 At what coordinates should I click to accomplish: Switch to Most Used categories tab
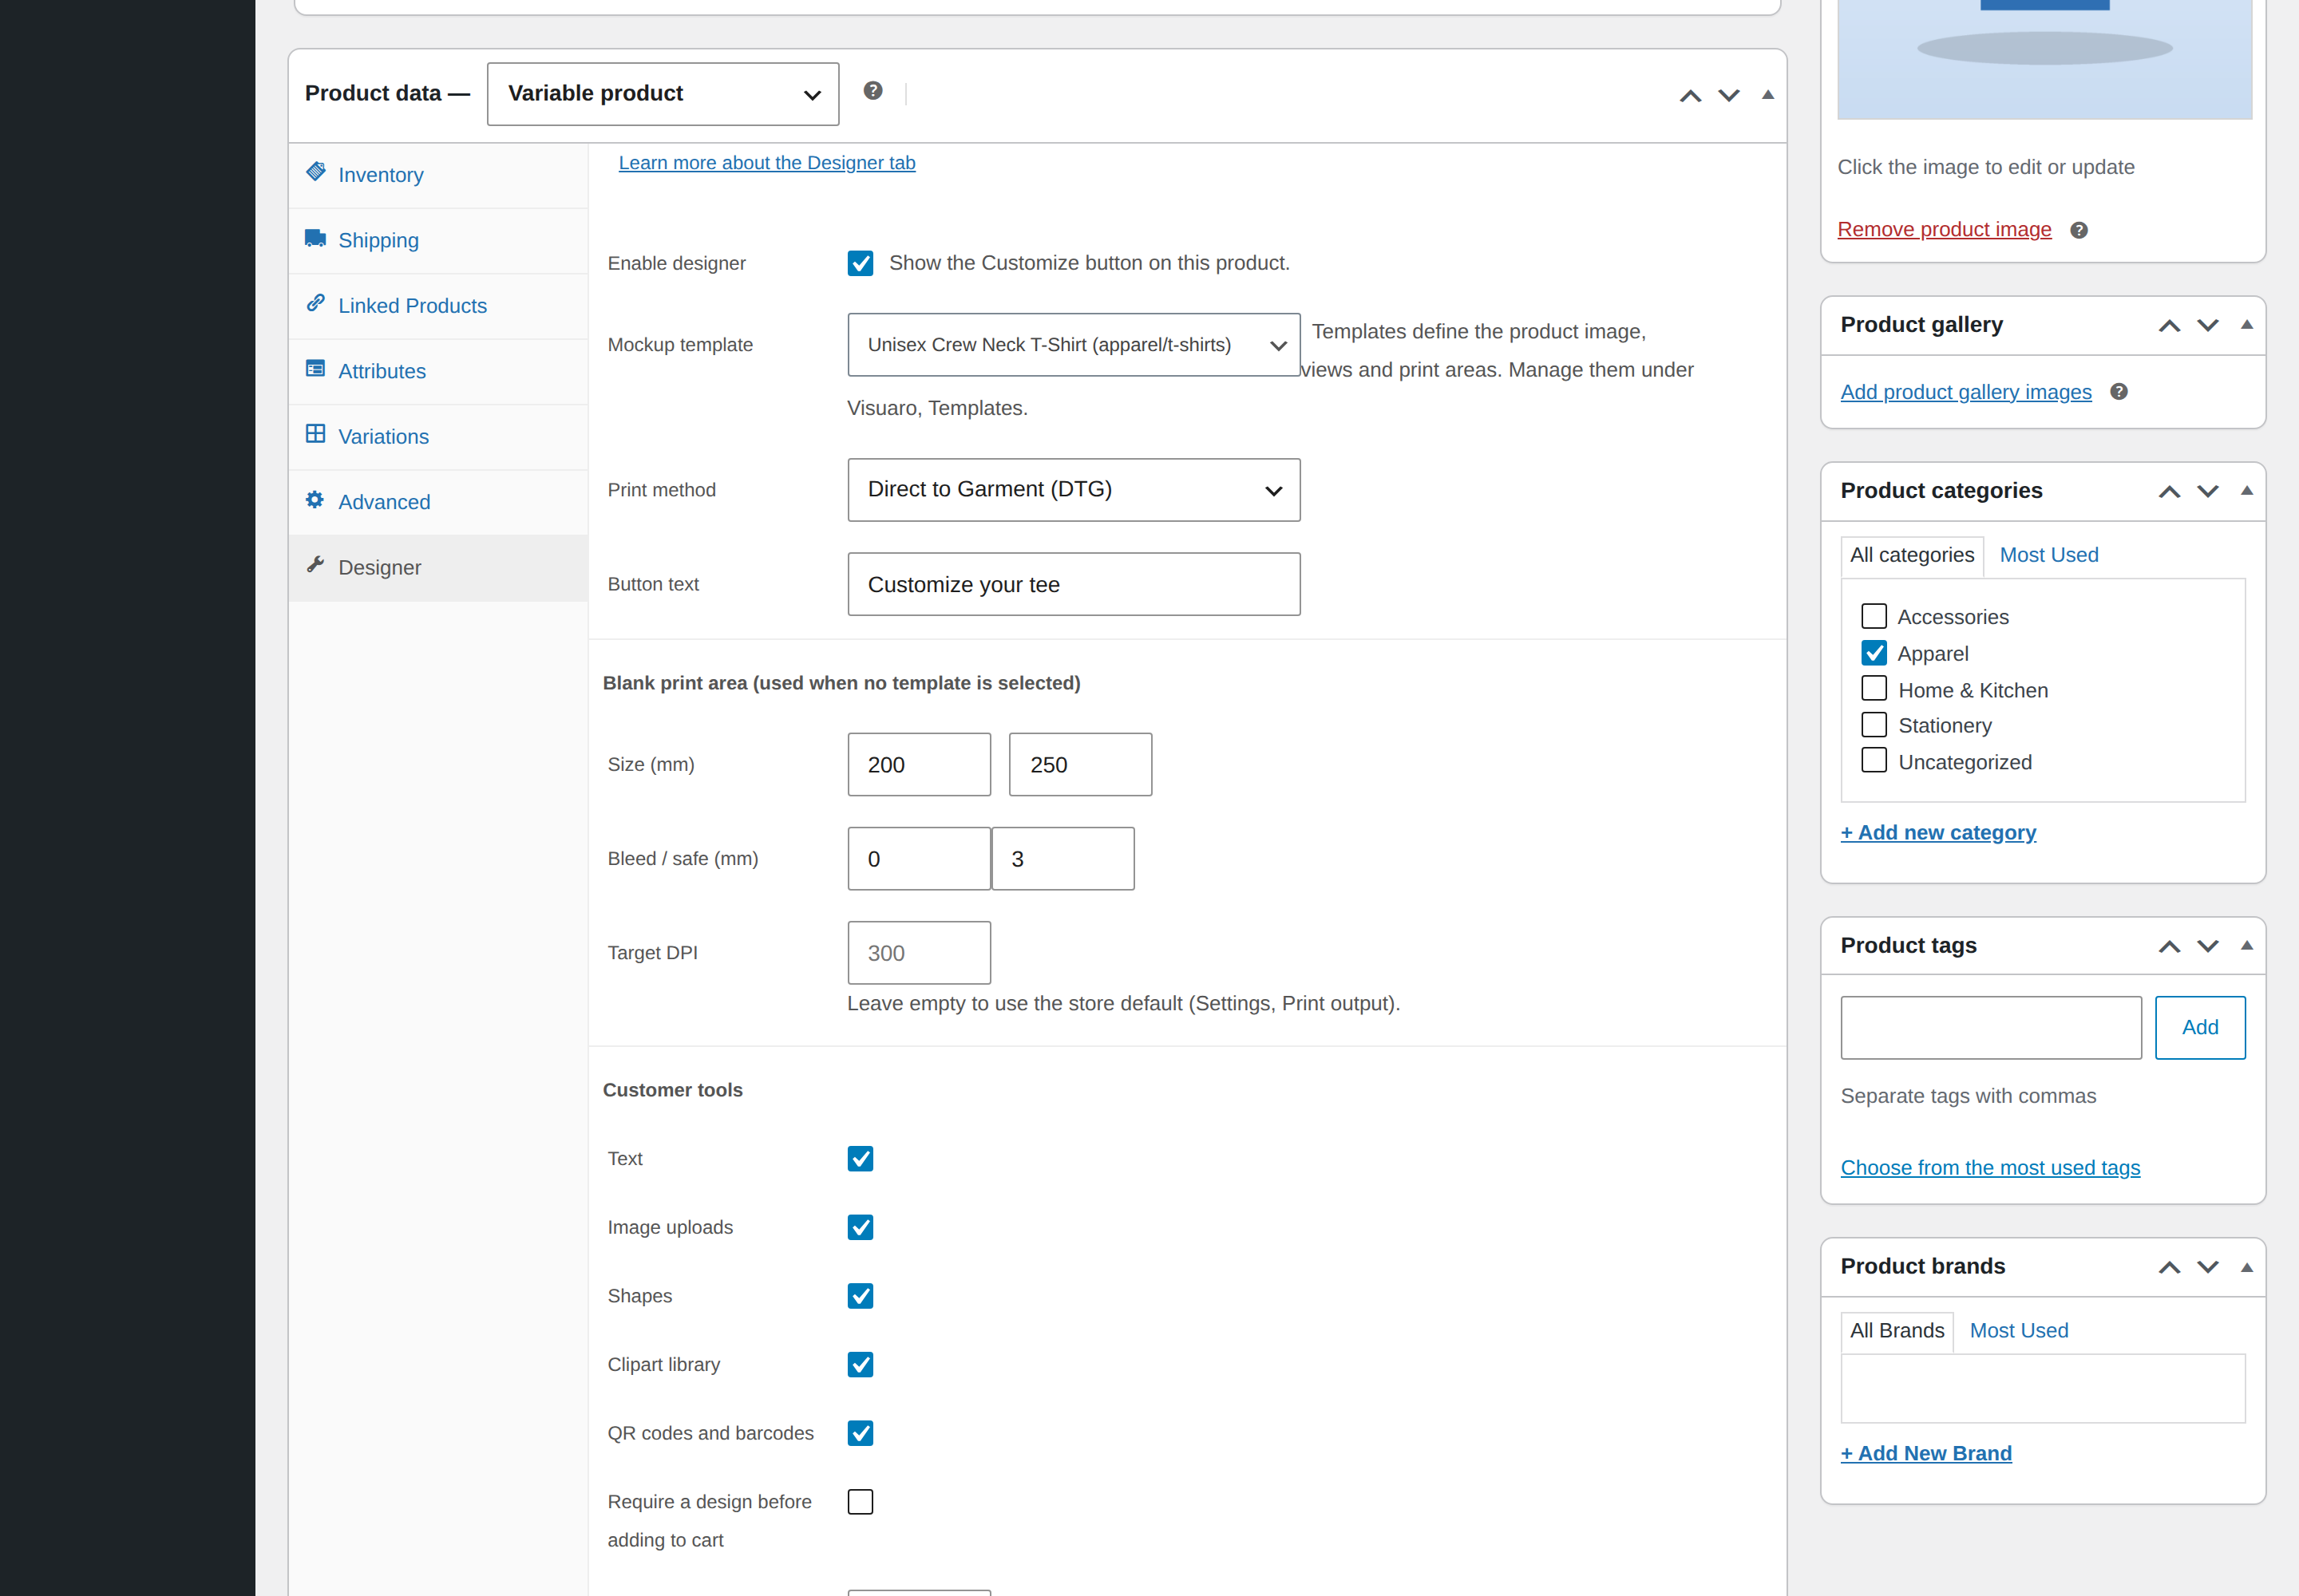point(2048,555)
